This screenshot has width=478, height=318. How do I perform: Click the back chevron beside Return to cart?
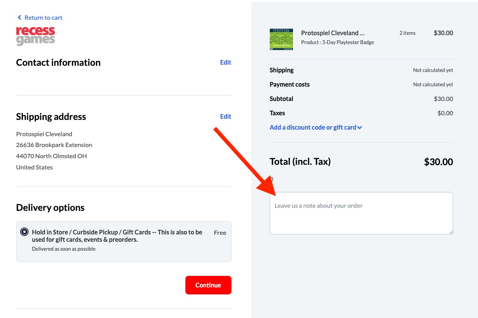pos(19,18)
